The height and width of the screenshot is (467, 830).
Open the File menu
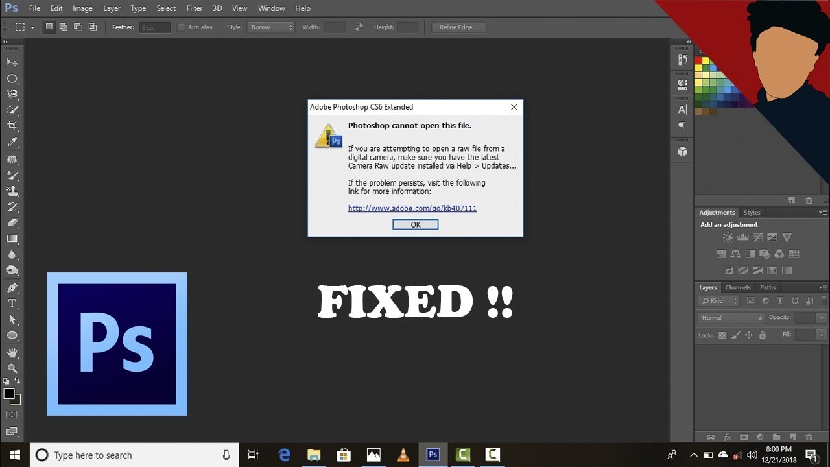click(x=34, y=8)
